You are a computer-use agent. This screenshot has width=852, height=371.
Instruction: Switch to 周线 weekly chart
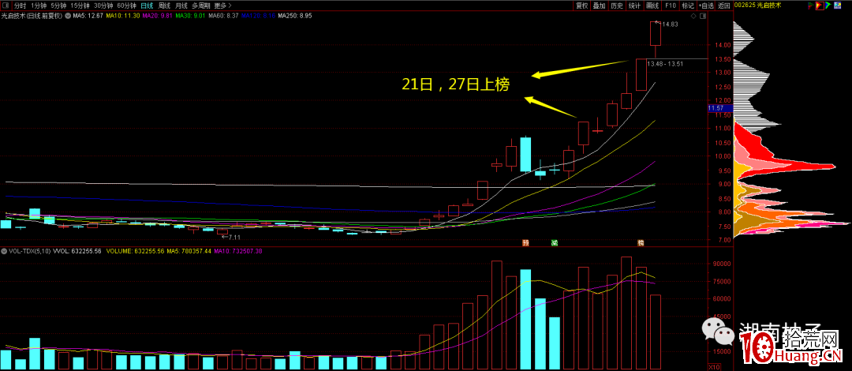164,6
